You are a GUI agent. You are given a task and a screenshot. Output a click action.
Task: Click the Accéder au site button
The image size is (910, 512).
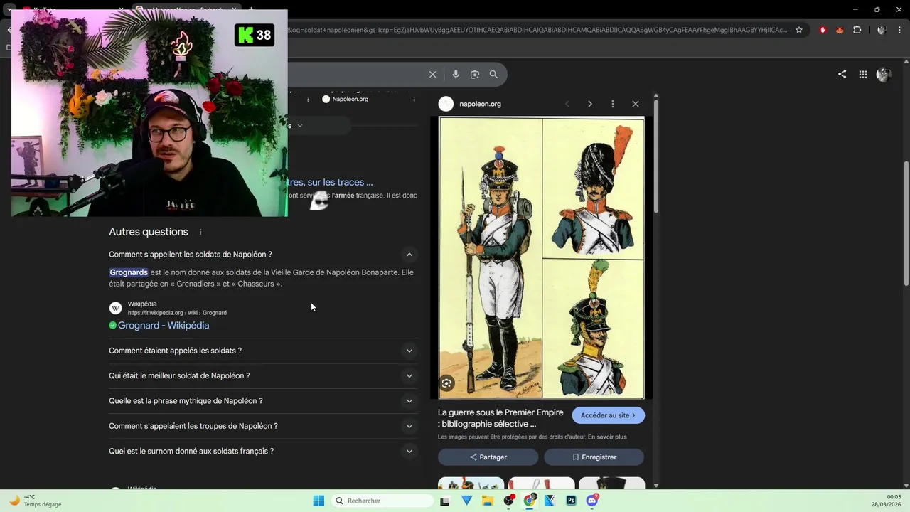pos(609,415)
